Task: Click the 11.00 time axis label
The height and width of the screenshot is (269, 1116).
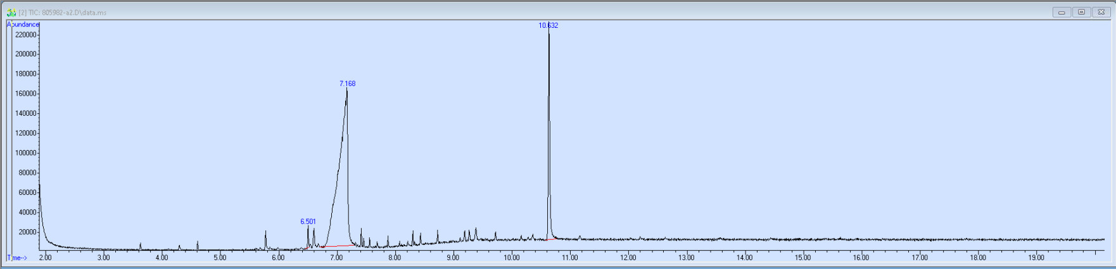Action: pyautogui.click(x=569, y=258)
